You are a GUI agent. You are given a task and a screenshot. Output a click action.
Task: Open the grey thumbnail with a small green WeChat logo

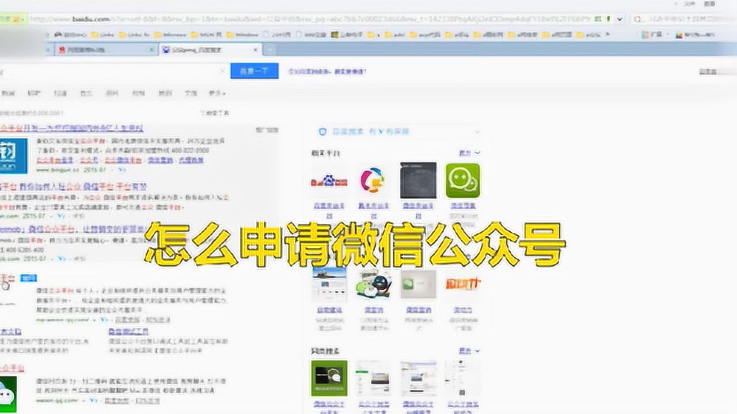pyautogui.click(x=418, y=283)
